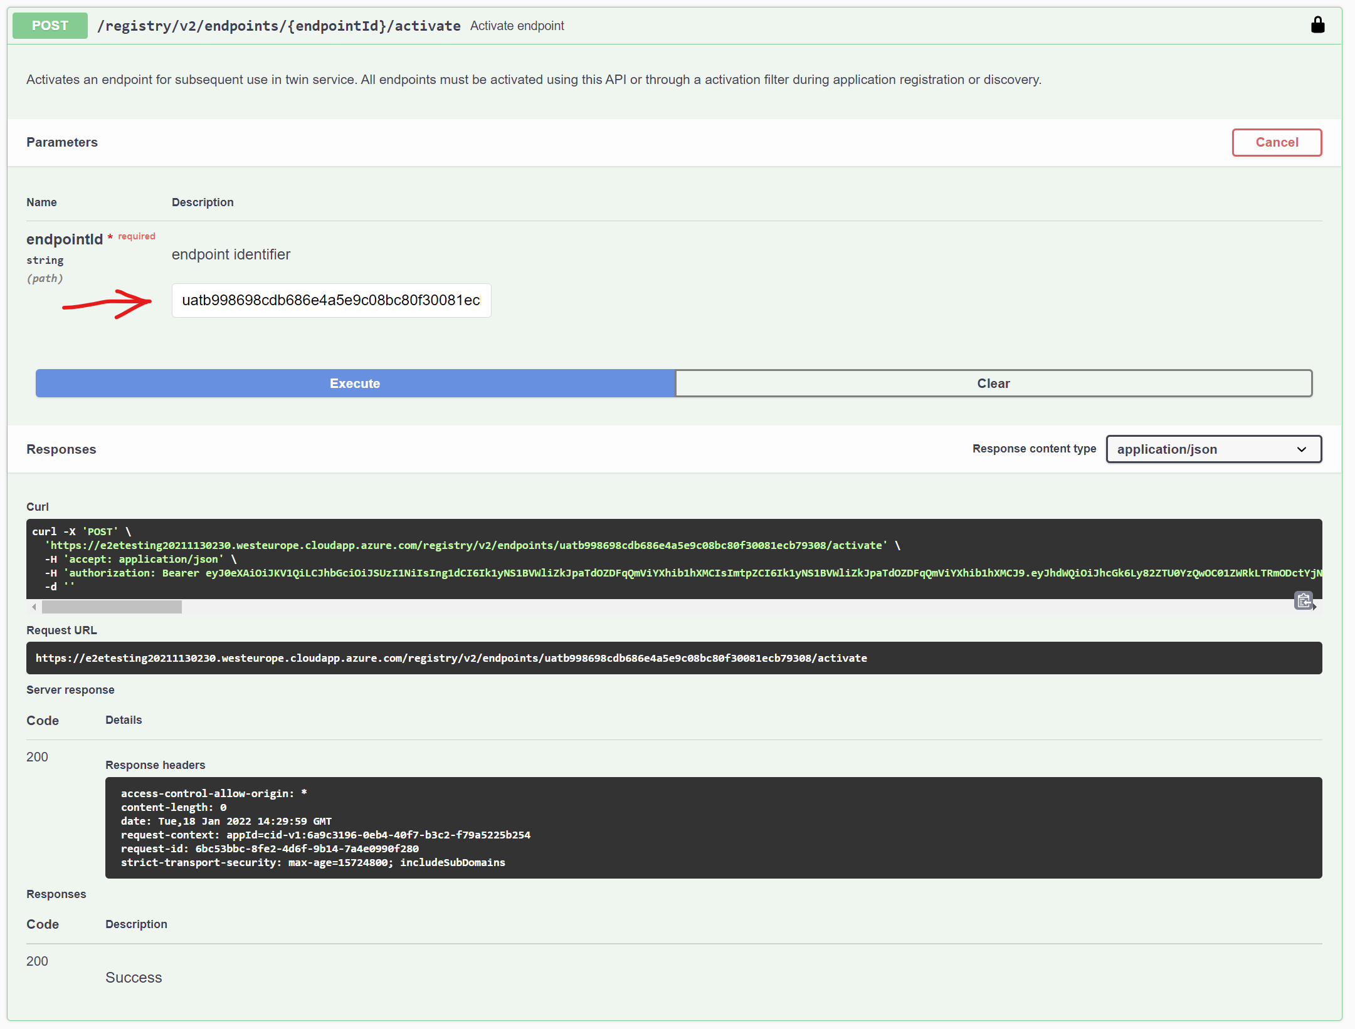Screen dimensions: 1355x1029
Task: Collapse the Activate endpoint operation header
Action: (x=517, y=26)
